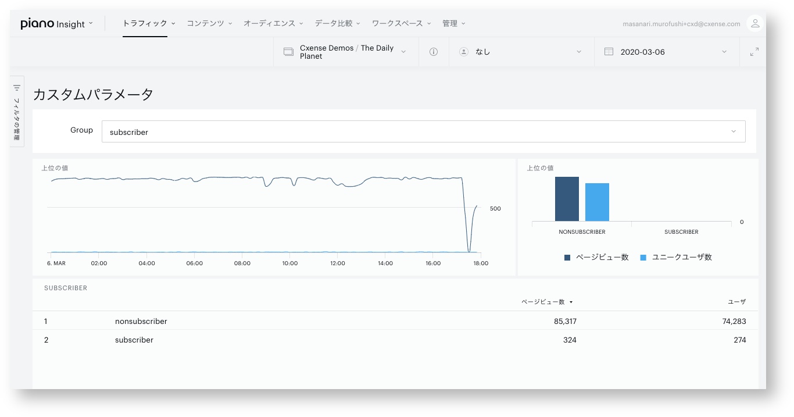Open the filter management side icon

coord(17,87)
